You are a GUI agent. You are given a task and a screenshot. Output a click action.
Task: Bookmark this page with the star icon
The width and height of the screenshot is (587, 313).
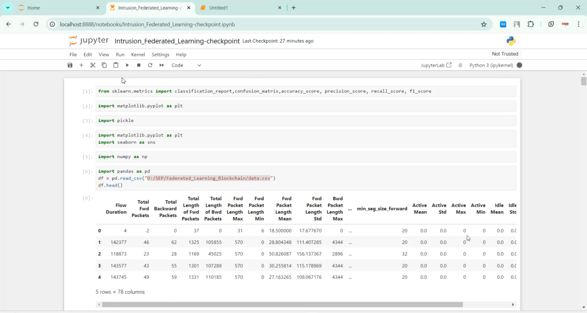484,24
